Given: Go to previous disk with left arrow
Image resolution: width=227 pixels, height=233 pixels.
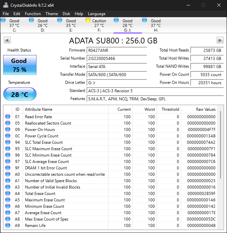Looking at the screenshot, I should click(x=7, y=40).
